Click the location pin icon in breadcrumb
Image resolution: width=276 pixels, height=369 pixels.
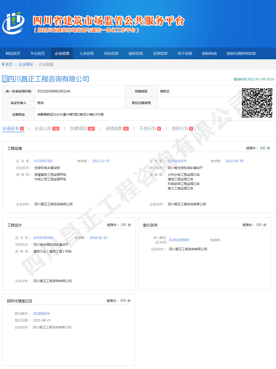(x=3, y=64)
